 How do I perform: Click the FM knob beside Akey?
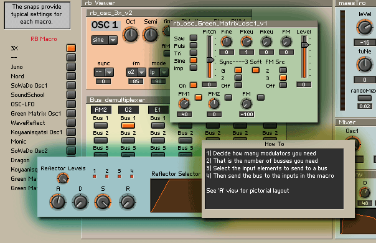(286, 42)
